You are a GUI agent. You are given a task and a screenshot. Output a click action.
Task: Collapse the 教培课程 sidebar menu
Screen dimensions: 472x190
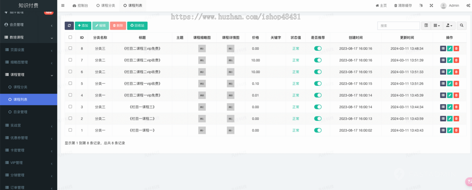pyautogui.click(x=28, y=37)
